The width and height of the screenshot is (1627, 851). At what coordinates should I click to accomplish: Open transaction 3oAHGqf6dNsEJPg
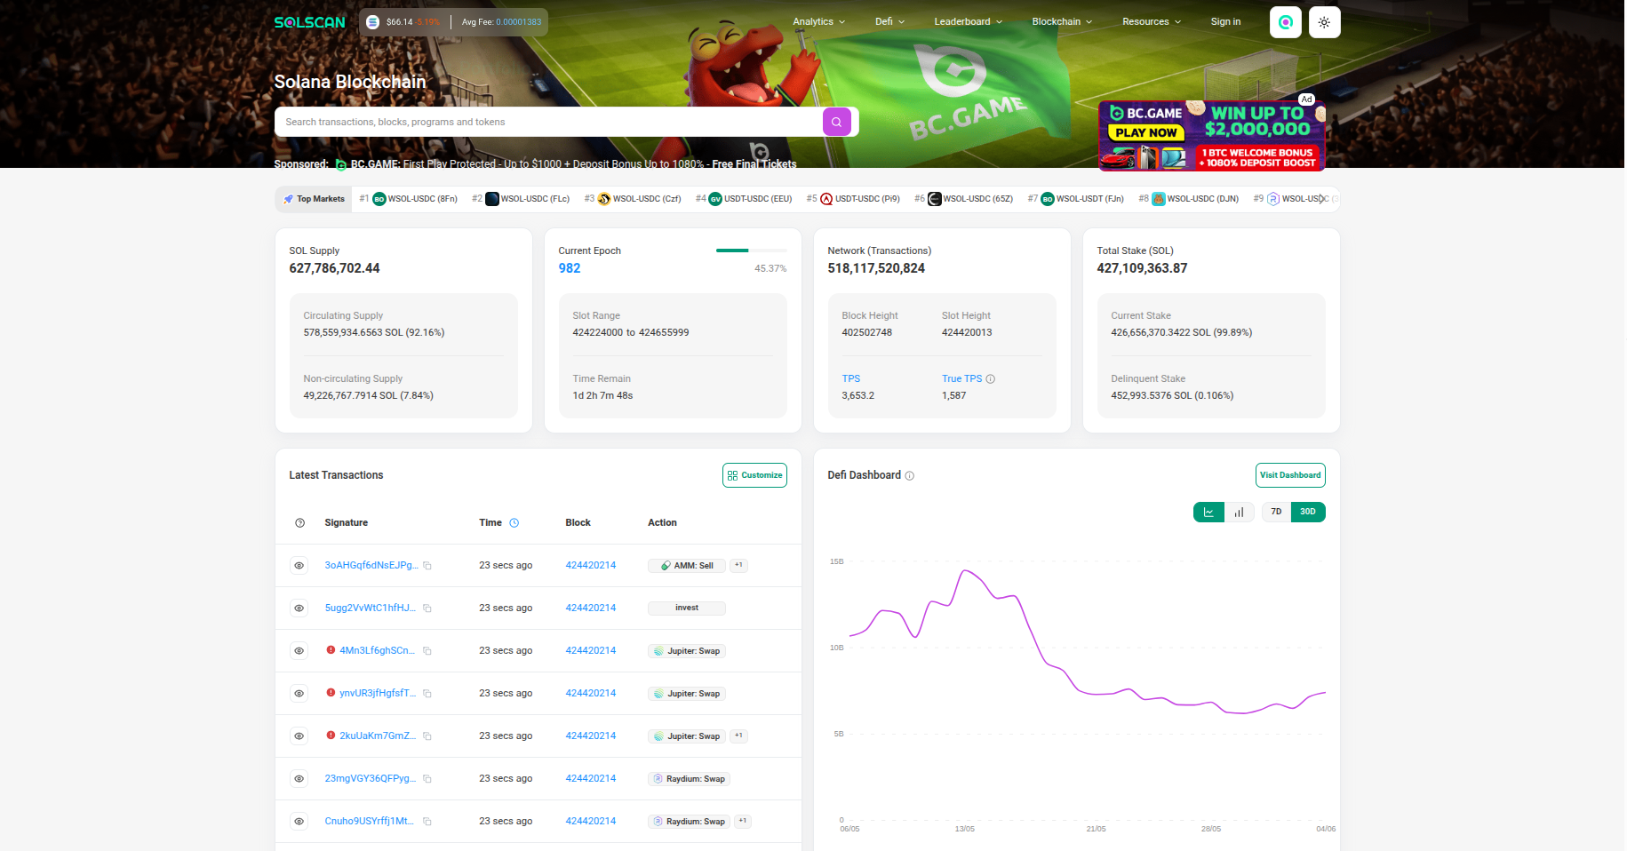point(371,565)
